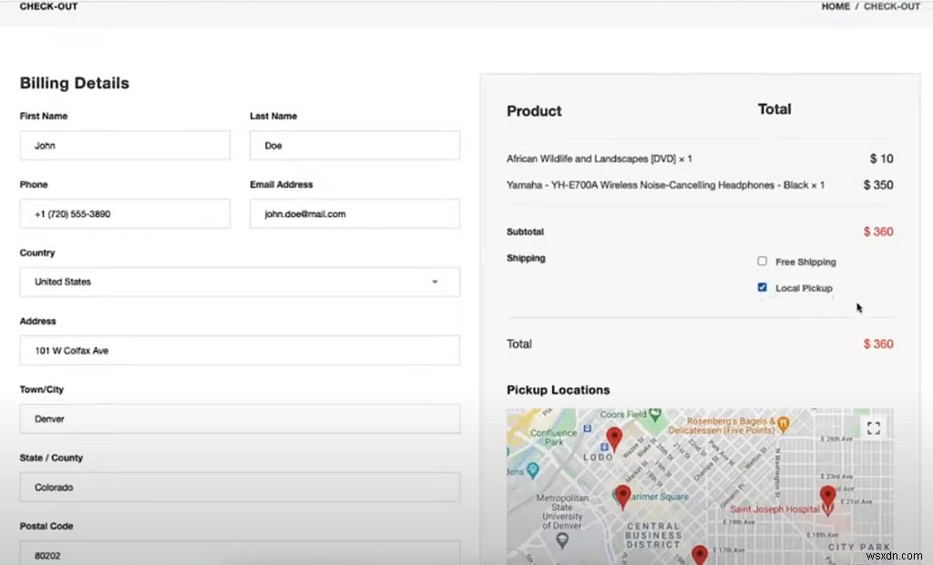
Task: Open the map in fullscreen view
Action: [x=873, y=428]
